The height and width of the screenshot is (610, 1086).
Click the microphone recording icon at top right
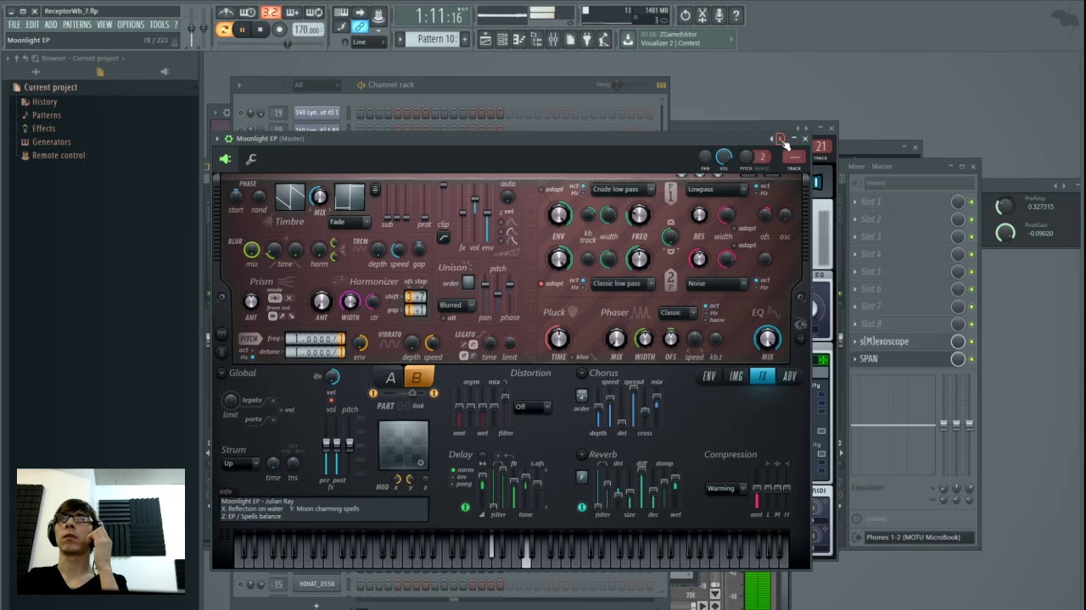tap(719, 14)
